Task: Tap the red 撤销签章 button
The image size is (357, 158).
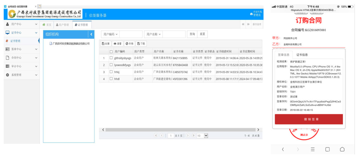Action: click(309, 119)
